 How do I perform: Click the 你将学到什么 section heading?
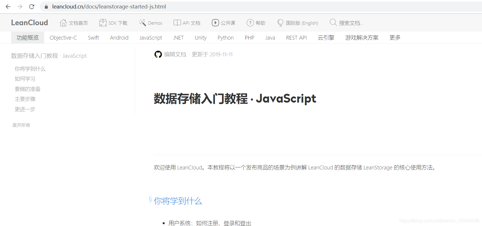point(178,201)
